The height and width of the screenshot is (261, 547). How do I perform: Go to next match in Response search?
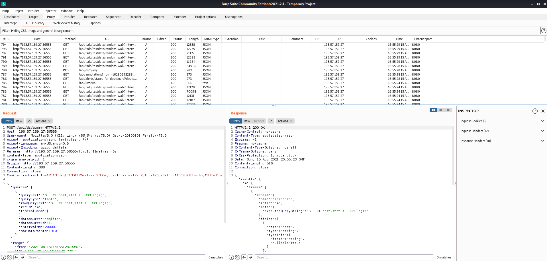point(250,257)
